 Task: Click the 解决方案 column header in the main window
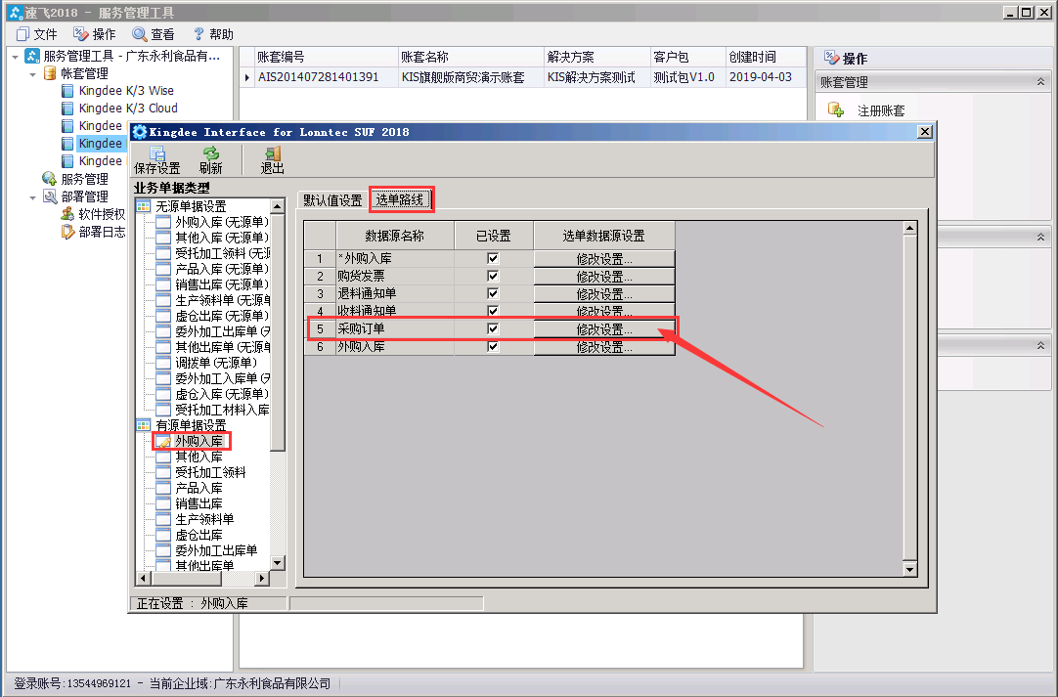click(x=597, y=57)
